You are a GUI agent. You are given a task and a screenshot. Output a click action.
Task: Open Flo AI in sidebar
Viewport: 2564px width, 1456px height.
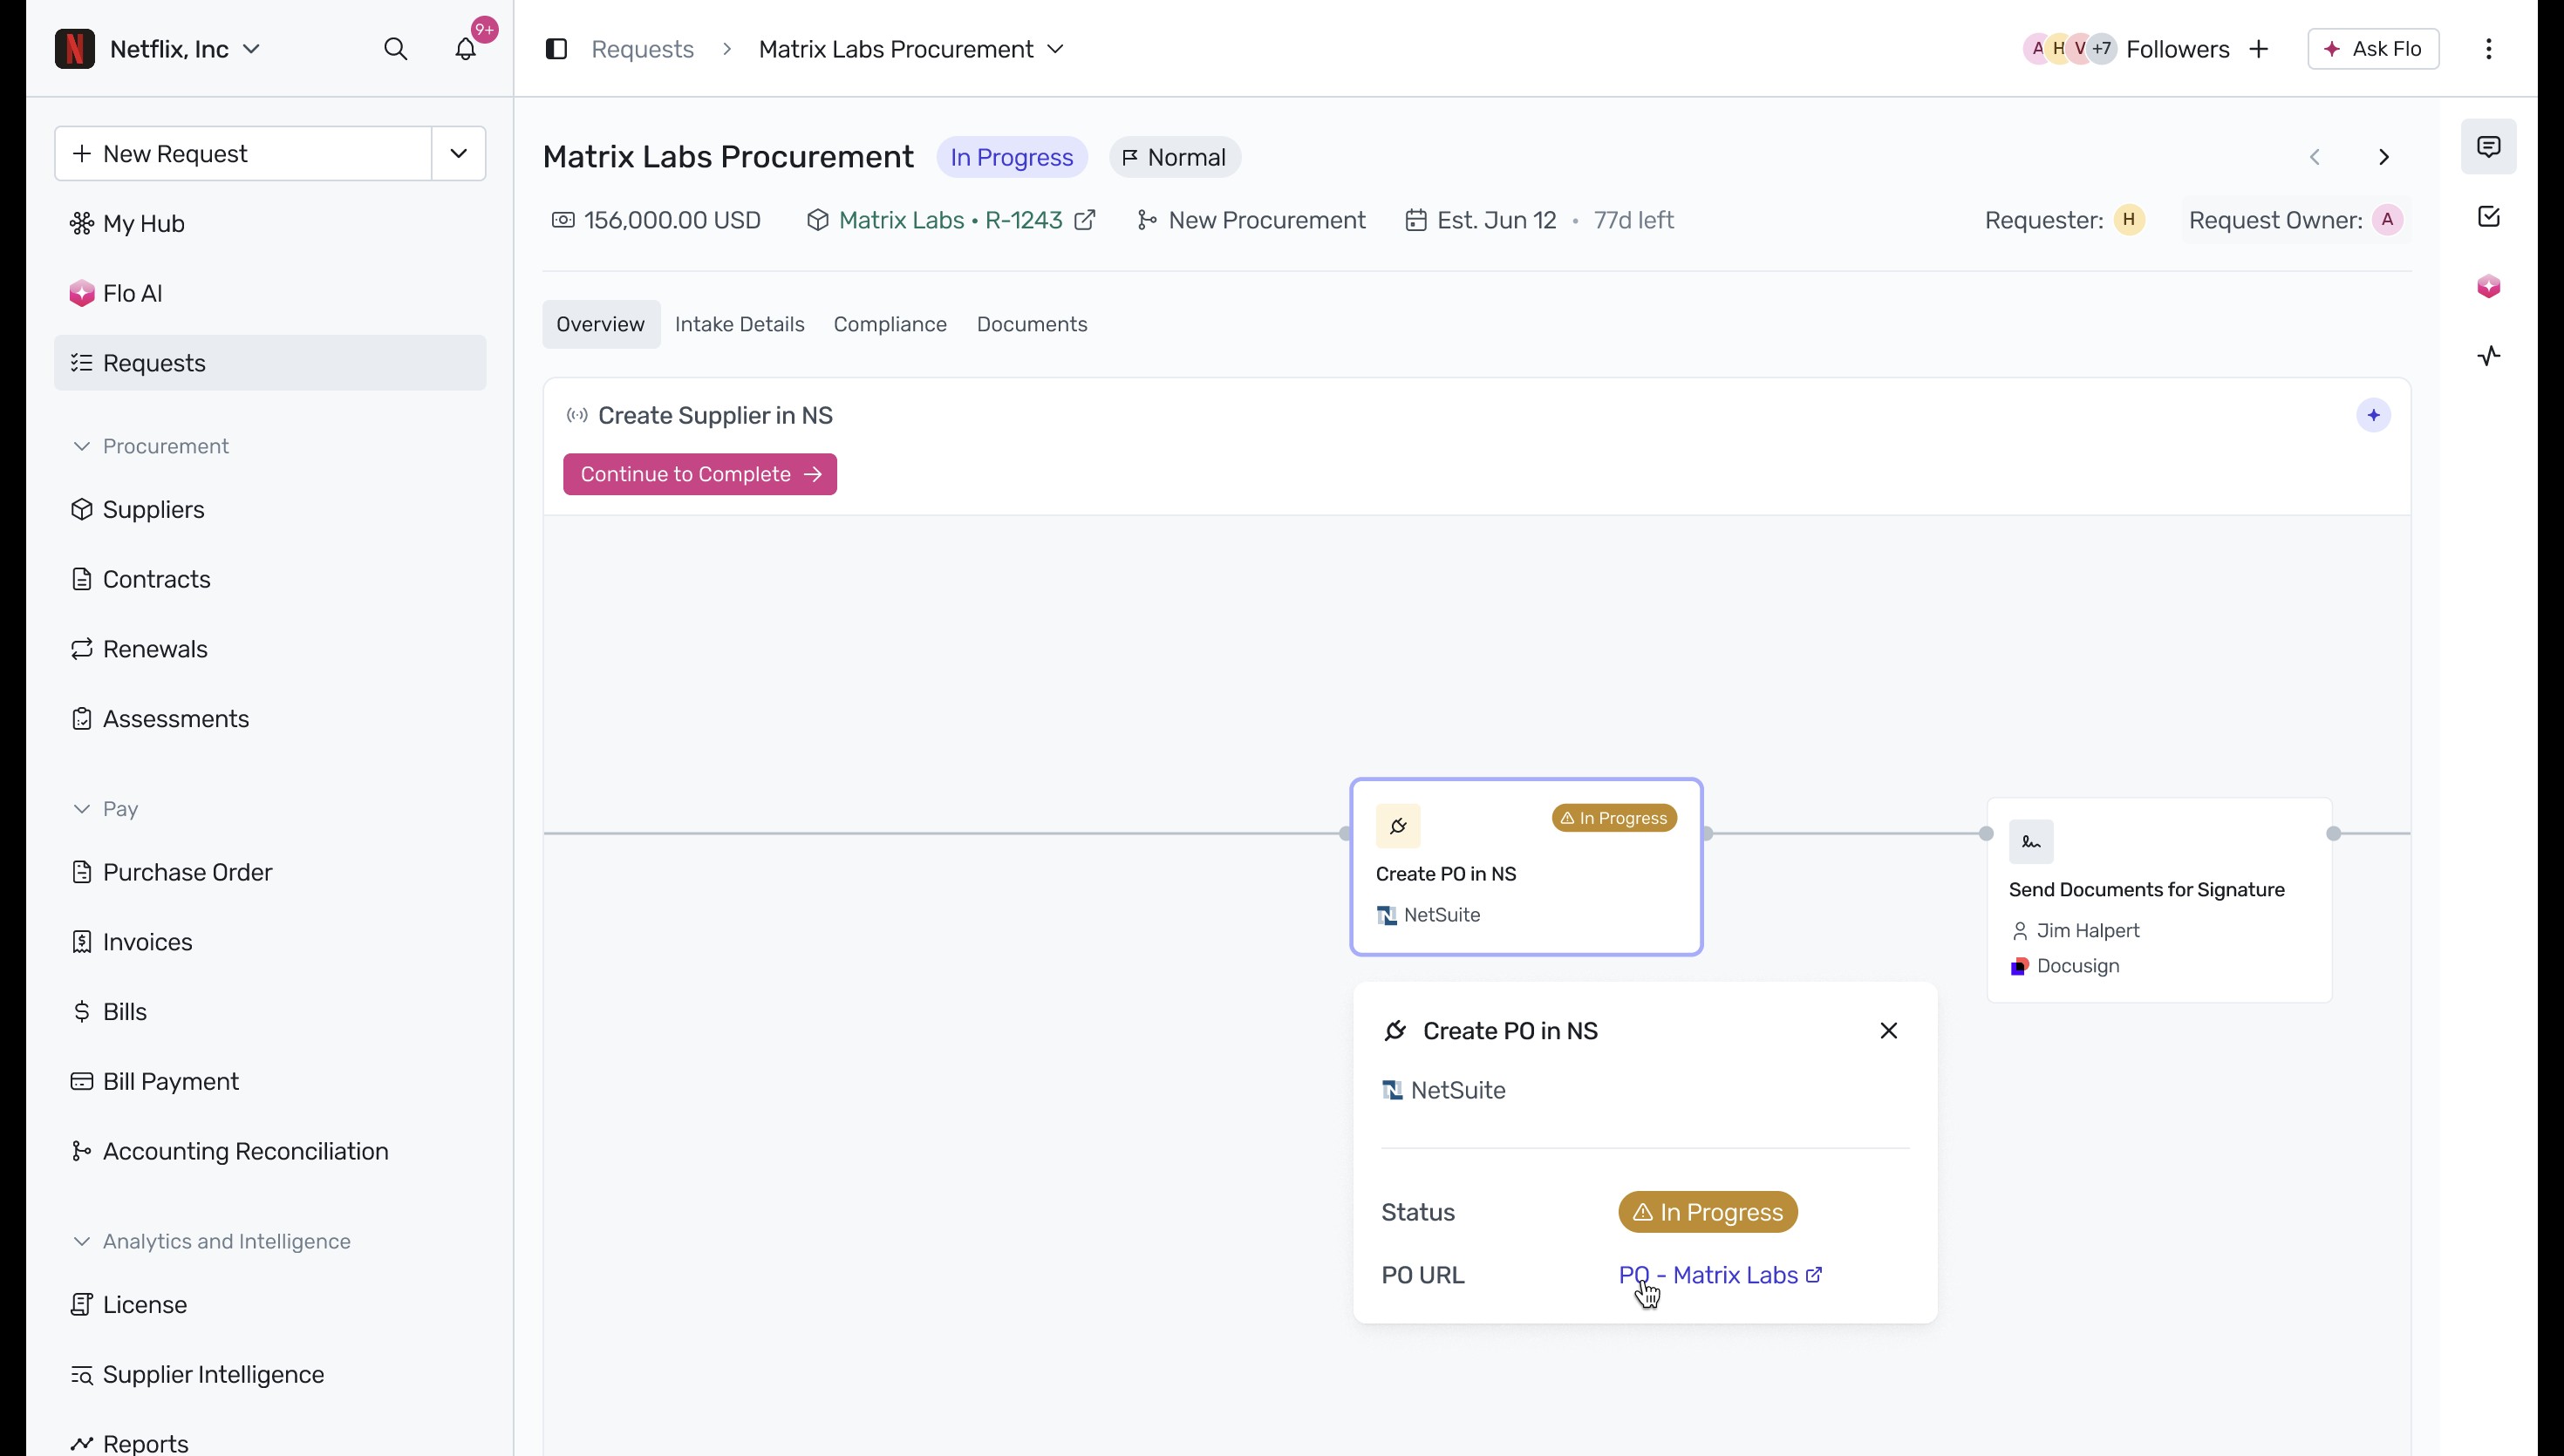coord(270,293)
